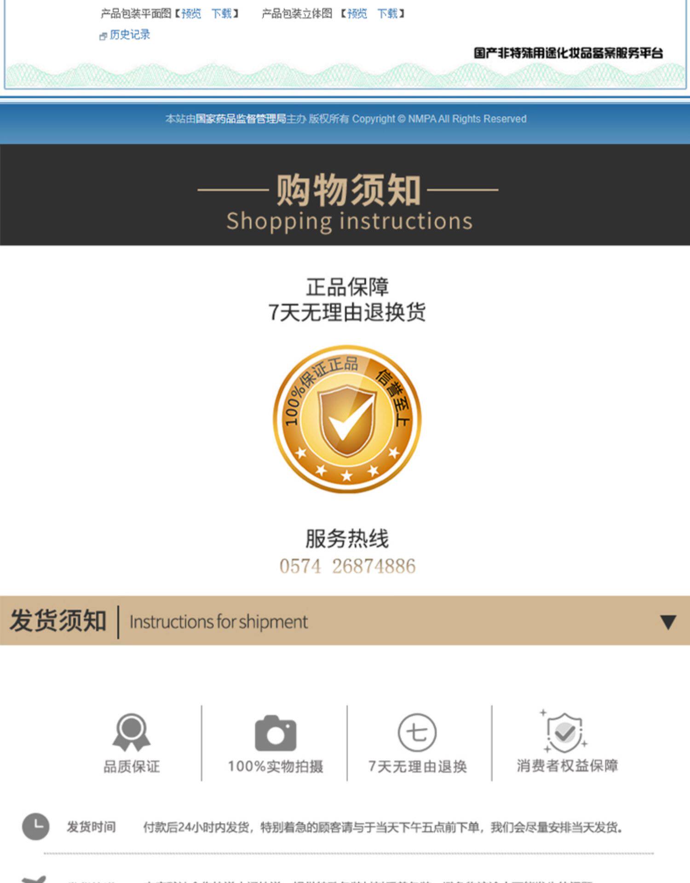Click the service hotline number 0574 26874886

[x=347, y=566]
